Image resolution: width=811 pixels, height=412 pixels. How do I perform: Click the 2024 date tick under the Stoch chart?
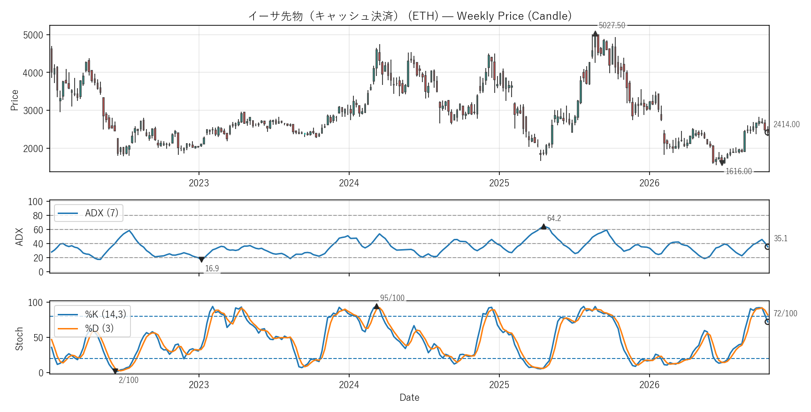pyautogui.click(x=349, y=385)
